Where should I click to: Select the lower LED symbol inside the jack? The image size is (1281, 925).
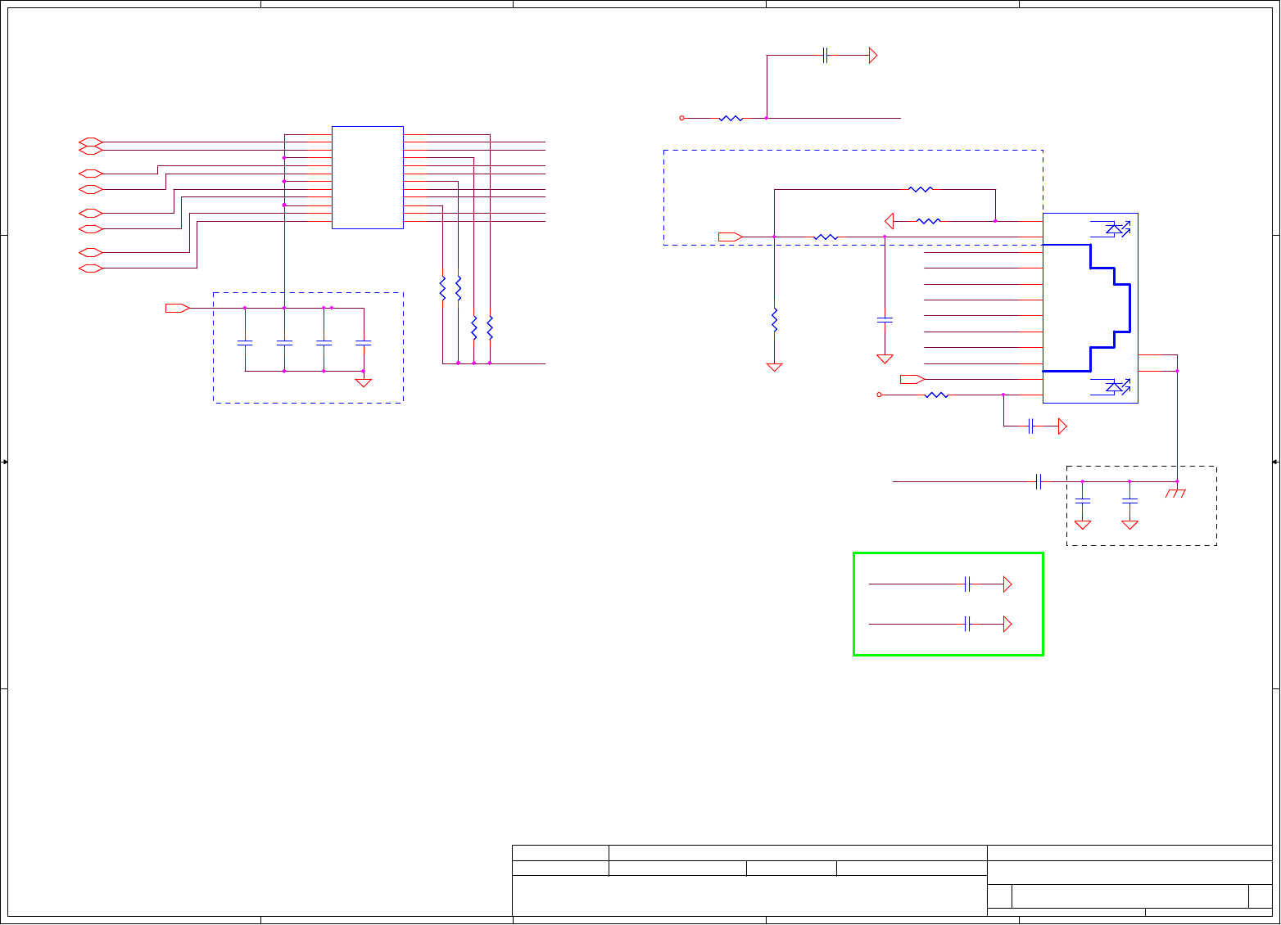tap(1117, 386)
